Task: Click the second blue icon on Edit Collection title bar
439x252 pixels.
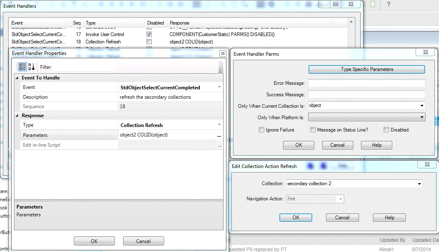Action: coord(324,165)
